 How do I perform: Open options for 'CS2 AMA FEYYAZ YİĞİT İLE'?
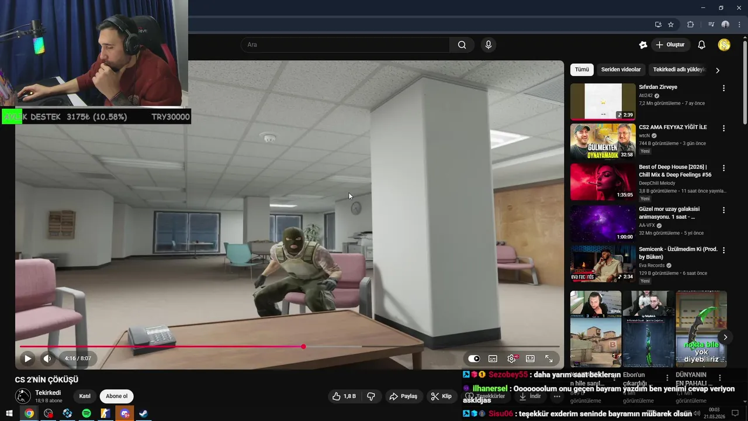point(723,128)
